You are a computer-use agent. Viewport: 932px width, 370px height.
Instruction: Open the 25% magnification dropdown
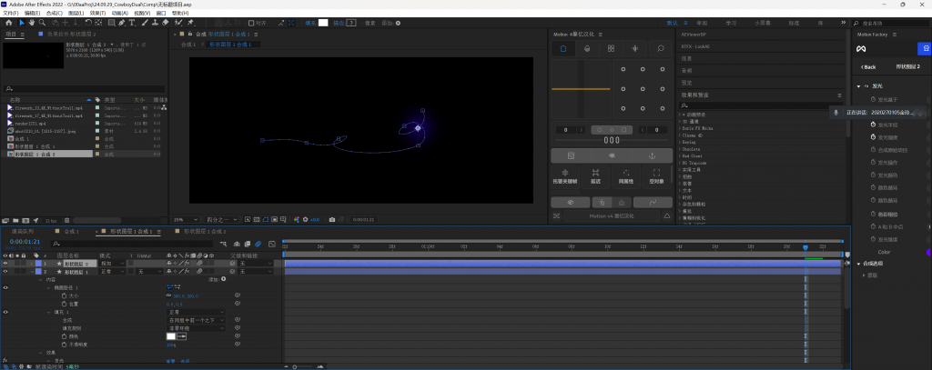click(183, 219)
